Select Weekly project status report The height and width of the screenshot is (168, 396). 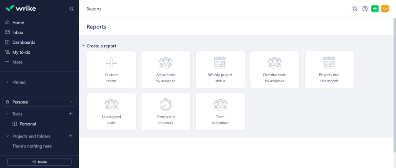point(220,70)
